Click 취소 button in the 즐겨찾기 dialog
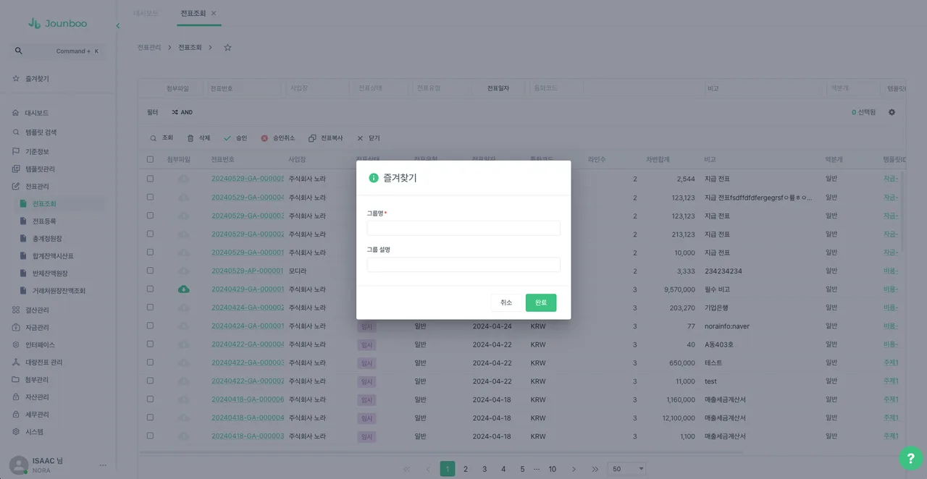Screen dimensions: 927x479 [506, 302]
